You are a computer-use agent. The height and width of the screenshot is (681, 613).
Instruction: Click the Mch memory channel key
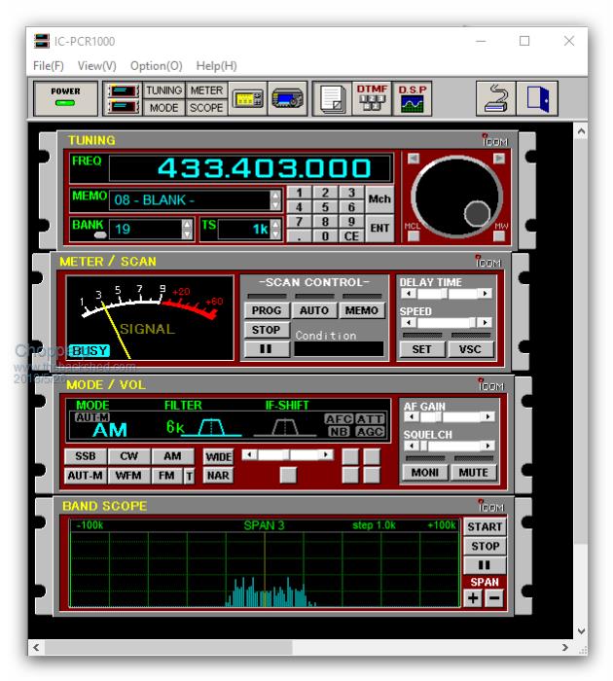pos(379,199)
